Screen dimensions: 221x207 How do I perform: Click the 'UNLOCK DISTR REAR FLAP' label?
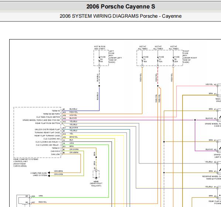(47, 130)
